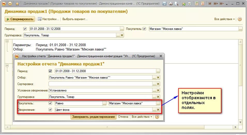The height and width of the screenshot is (135, 247).
Task: Toggle Покупатель checkbox in main window
Action: pos(144,29)
